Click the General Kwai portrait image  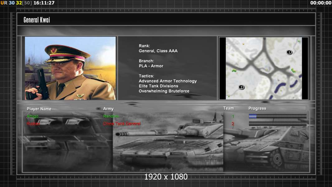point(70,68)
